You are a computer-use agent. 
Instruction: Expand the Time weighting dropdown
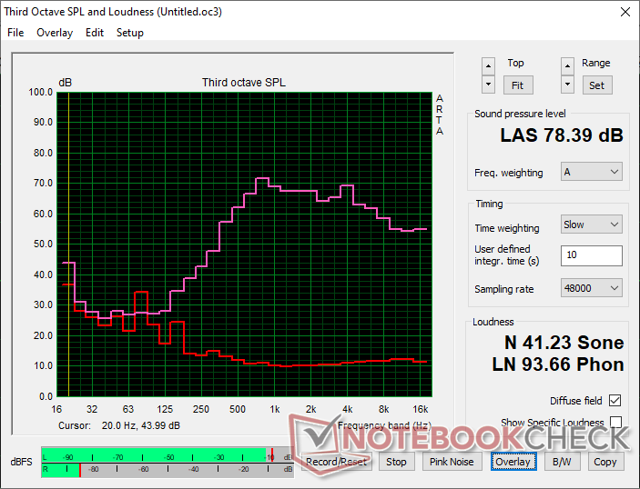coord(592,225)
